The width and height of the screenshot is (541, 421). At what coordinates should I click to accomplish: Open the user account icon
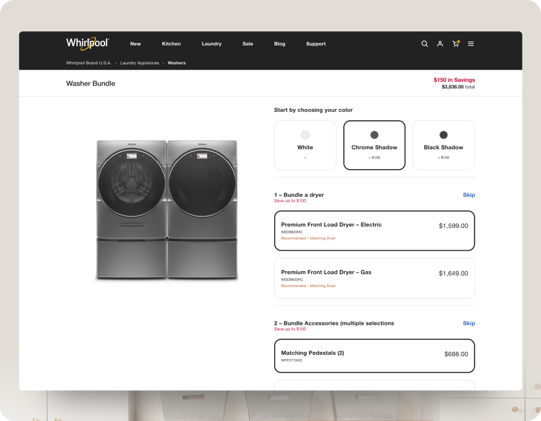click(x=440, y=44)
